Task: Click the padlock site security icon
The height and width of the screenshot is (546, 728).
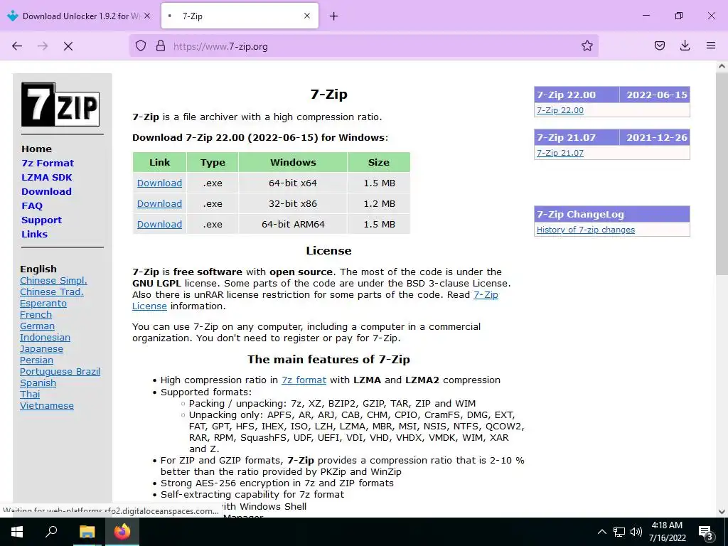Action: pyautogui.click(x=161, y=45)
